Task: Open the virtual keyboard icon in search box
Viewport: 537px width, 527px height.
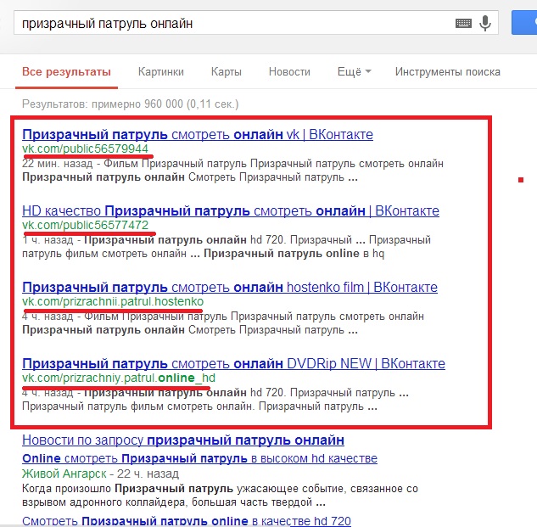Action: tap(463, 24)
